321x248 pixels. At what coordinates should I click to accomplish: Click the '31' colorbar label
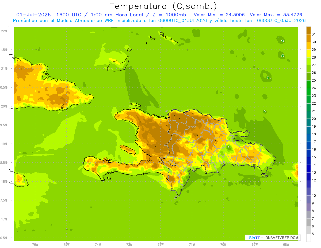314,34
